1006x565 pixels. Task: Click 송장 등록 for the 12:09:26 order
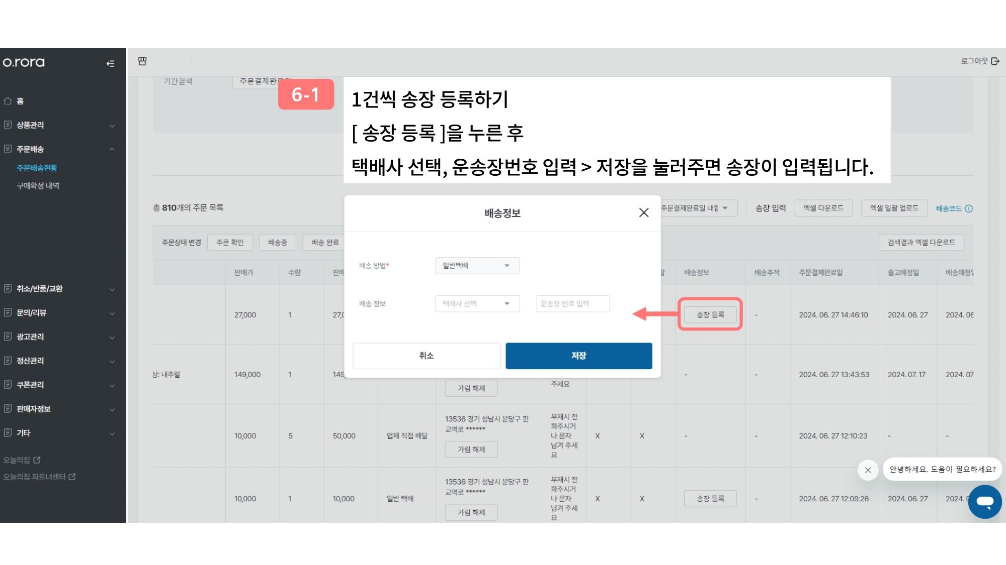(x=710, y=499)
